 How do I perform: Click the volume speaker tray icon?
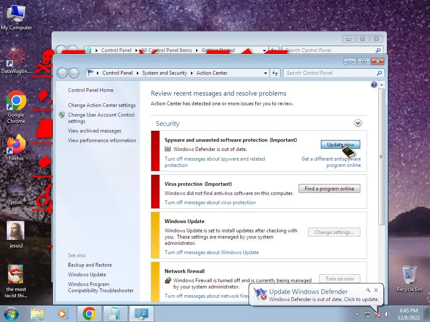(x=388, y=314)
